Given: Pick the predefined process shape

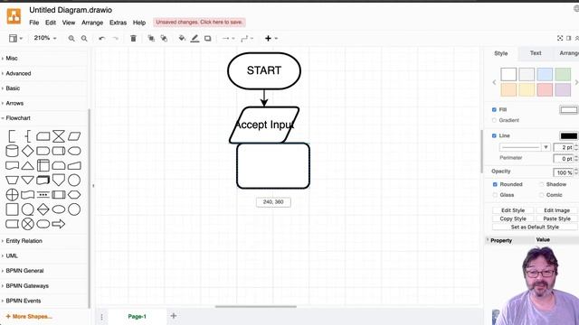Looking at the screenshot, I should [58, 195].
